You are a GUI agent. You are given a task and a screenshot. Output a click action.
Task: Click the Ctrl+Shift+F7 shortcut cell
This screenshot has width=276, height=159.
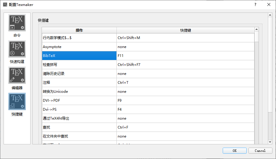tap(186, 64)
